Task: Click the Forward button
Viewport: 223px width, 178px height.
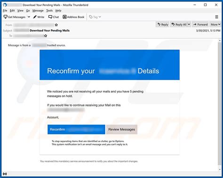Action: (x=200, y=24)
